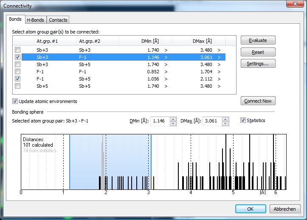Open the Settings dialog
This screenshot has width=307, height=220.
[x=258, y=64]
